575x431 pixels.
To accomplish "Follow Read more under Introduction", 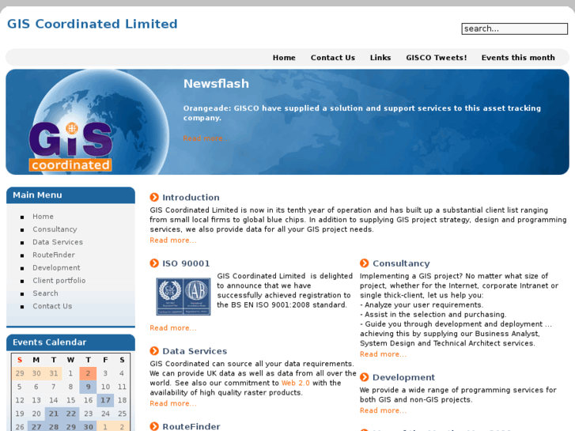I will tap(172, 240).
